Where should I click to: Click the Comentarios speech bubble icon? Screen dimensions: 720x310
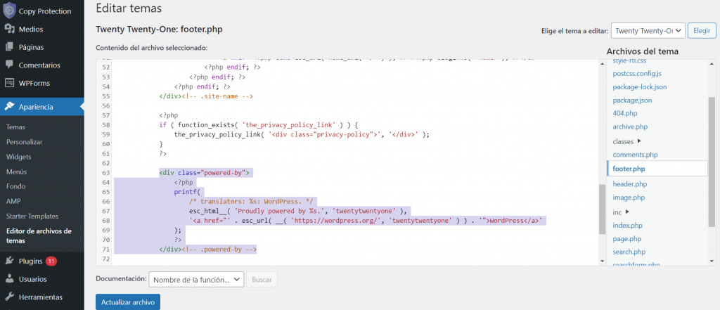pos(10,65)
